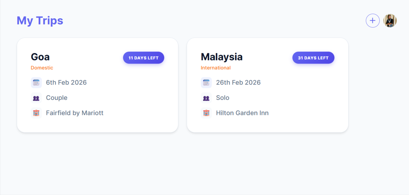Select the Malaysia trip title
Viewport: 409px width, 195px height.
click(x=221, y=57)
